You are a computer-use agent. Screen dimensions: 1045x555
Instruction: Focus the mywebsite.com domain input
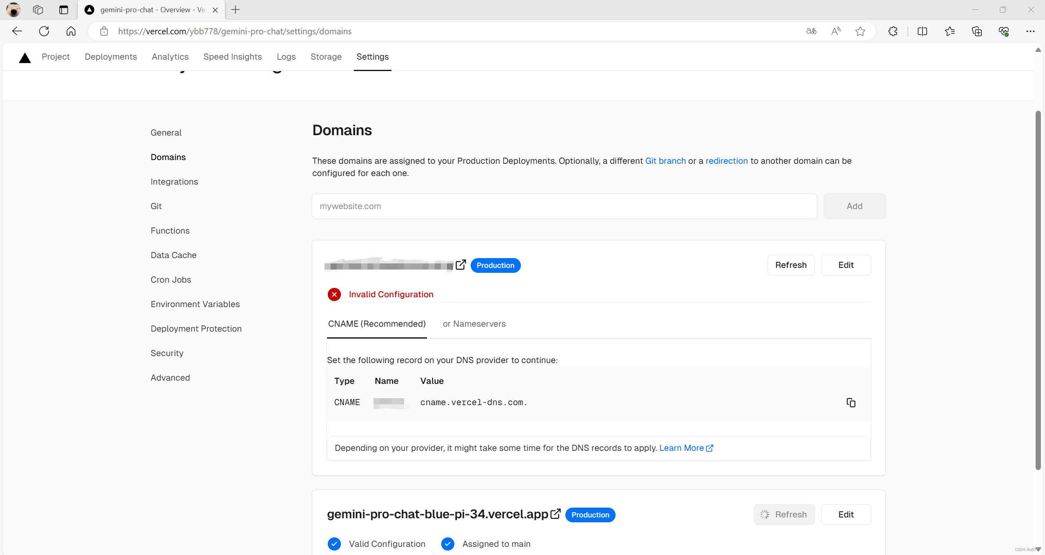click(x=564, y=206)
